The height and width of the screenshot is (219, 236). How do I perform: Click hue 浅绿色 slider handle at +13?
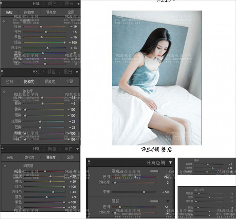pos(48,48)
